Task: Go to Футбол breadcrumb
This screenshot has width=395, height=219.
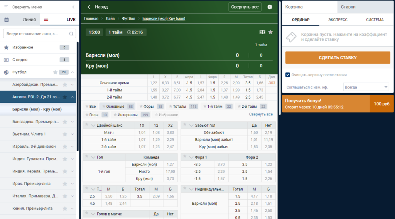Action: point(128,18)
